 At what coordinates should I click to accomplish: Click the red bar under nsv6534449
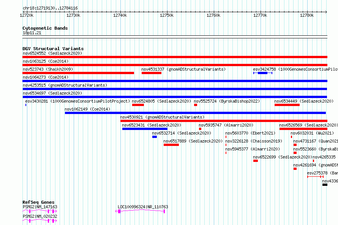coord(287,105)
